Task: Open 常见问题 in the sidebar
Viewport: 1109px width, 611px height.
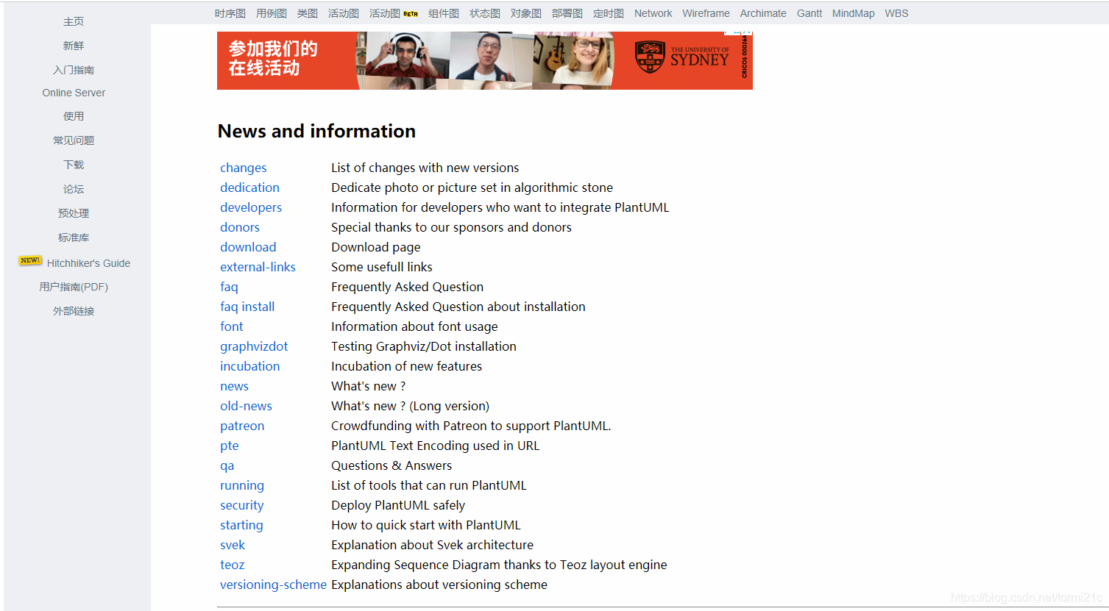Action: tap(74, 140)
